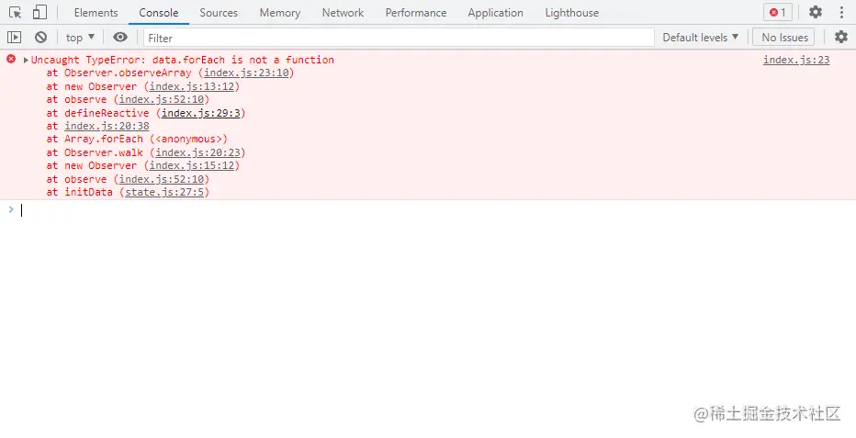
Task: Switch to the Network tab
Action: point(343,13)
